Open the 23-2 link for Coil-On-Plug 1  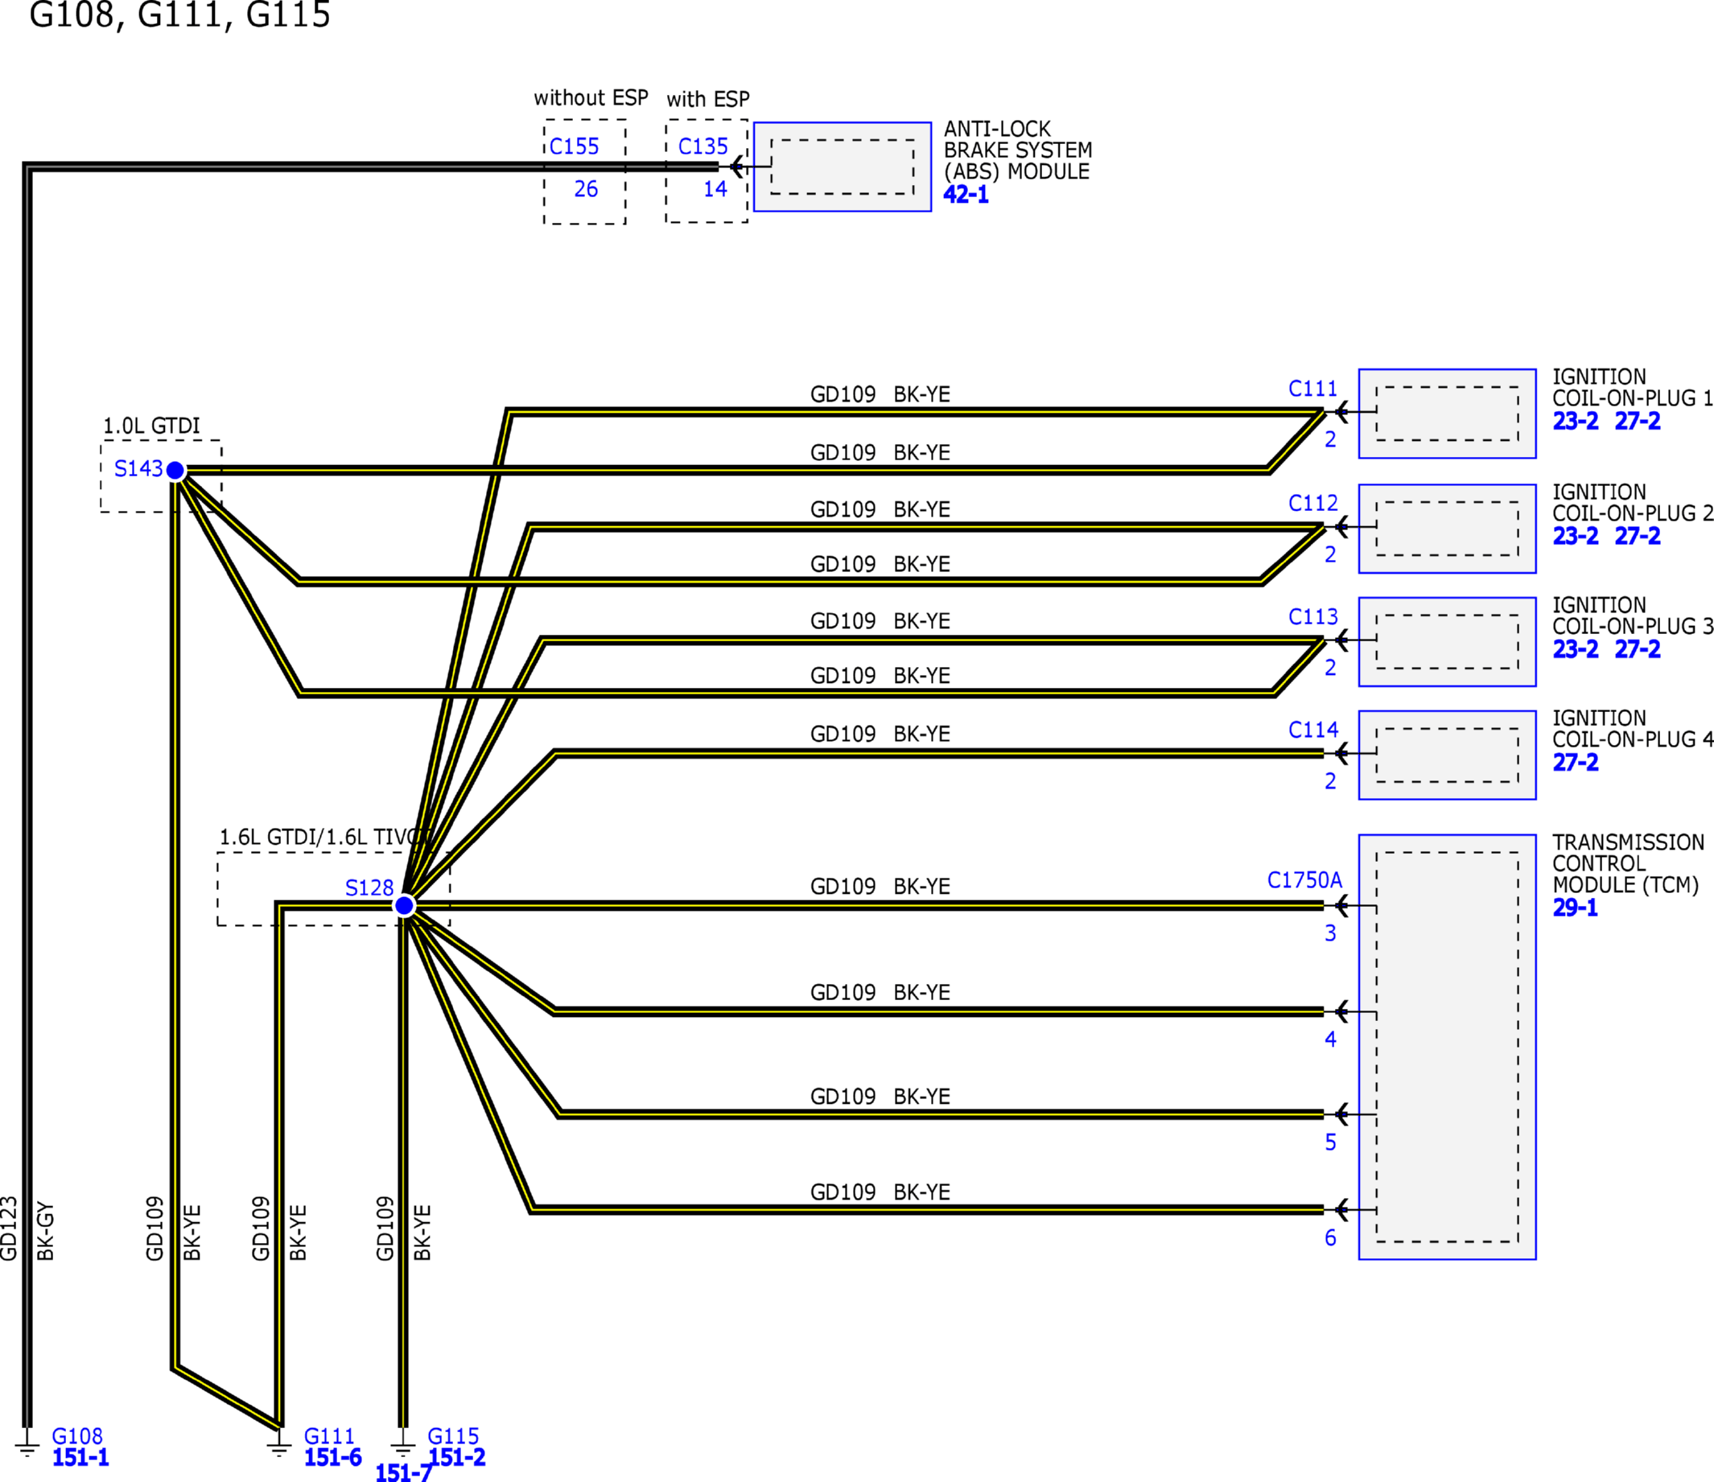point(1575,422)
